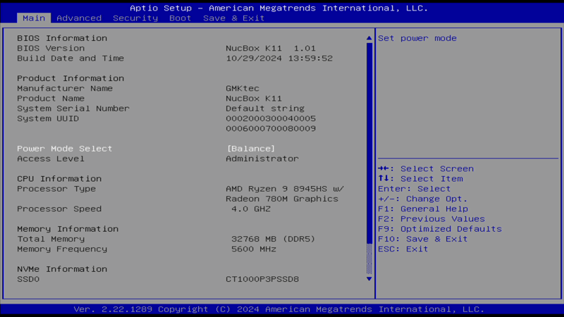The height and width of the screenshot is (317, 564).
Task: Click the 32768 MB (DDR5) value
Action: (x=274, y=239)
